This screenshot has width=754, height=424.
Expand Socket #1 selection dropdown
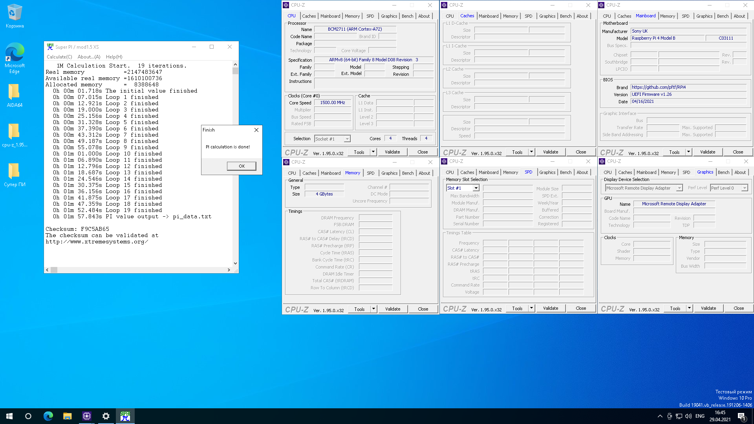(347, 139)
